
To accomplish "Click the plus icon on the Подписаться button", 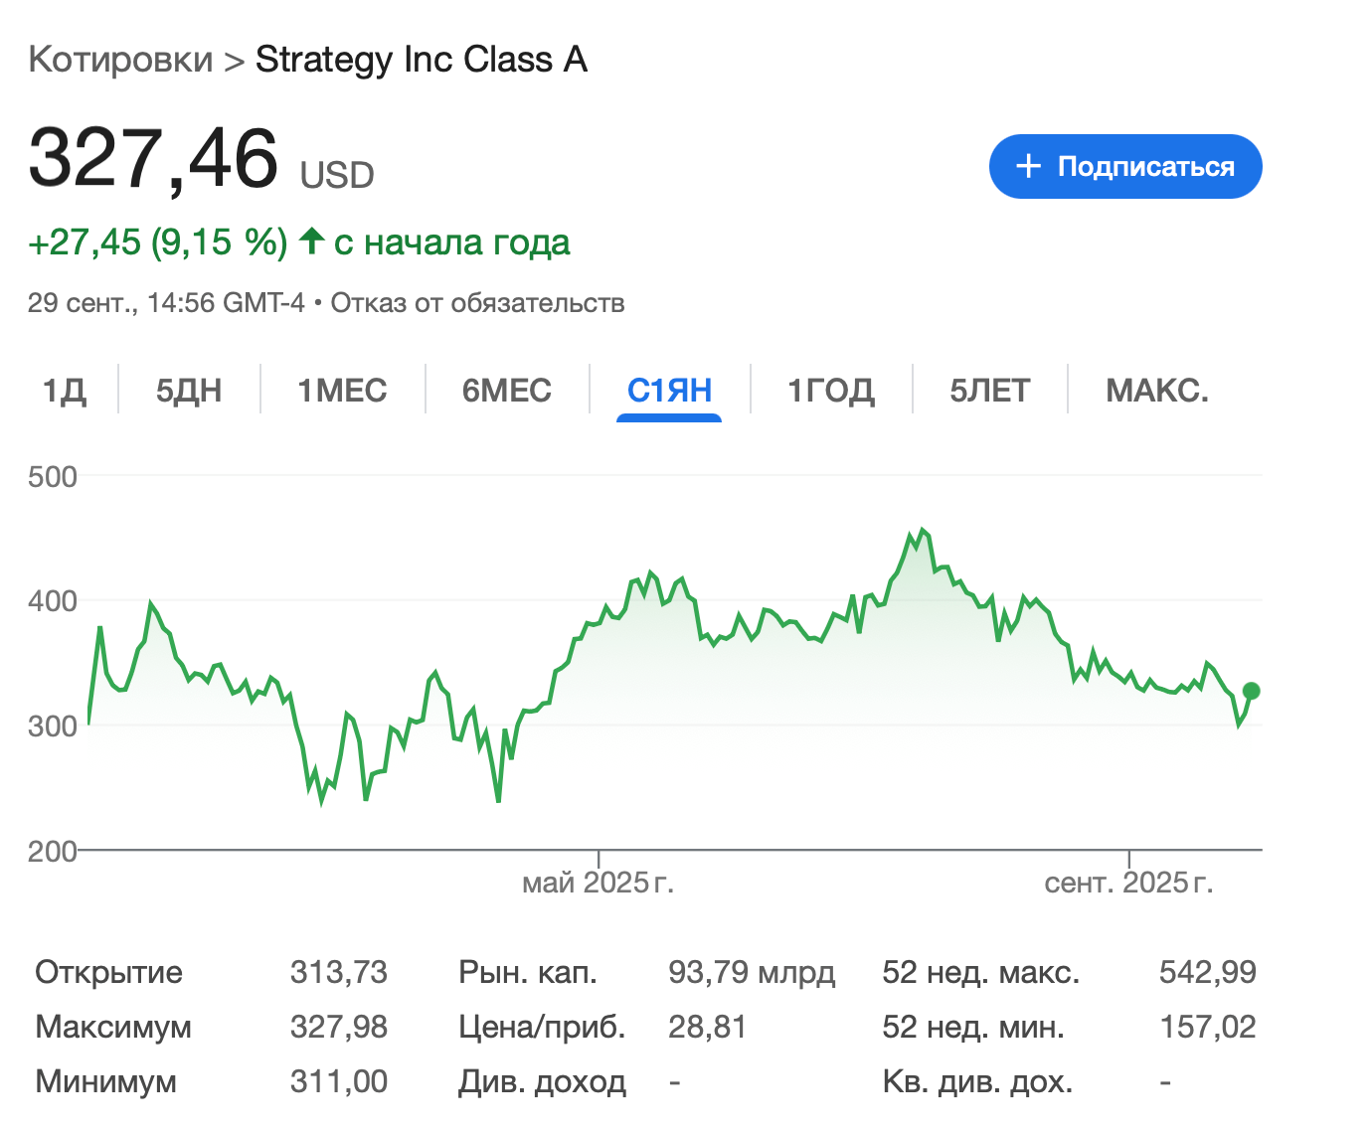I will click(x=1028, y=166).
